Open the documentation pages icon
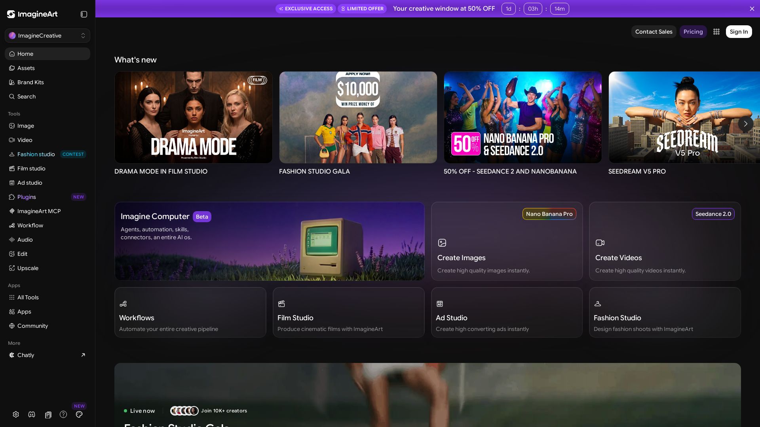 coord(48,415)
